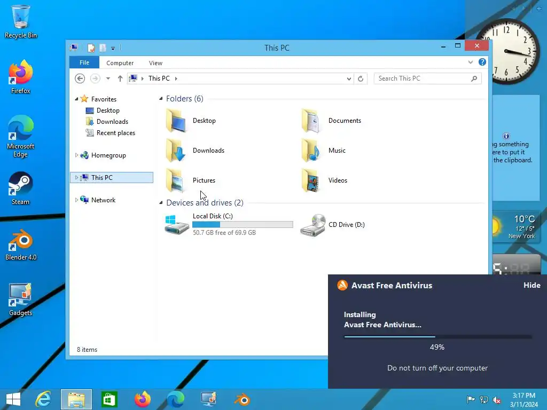This screenshot has width=547, height=410.
Task: Collapse the Favorites tree node
Action: point(76,99)
